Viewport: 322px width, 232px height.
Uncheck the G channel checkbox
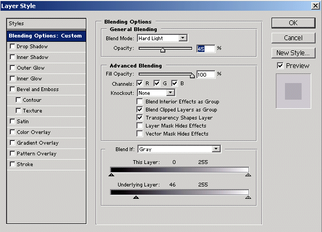click(157, 83)
